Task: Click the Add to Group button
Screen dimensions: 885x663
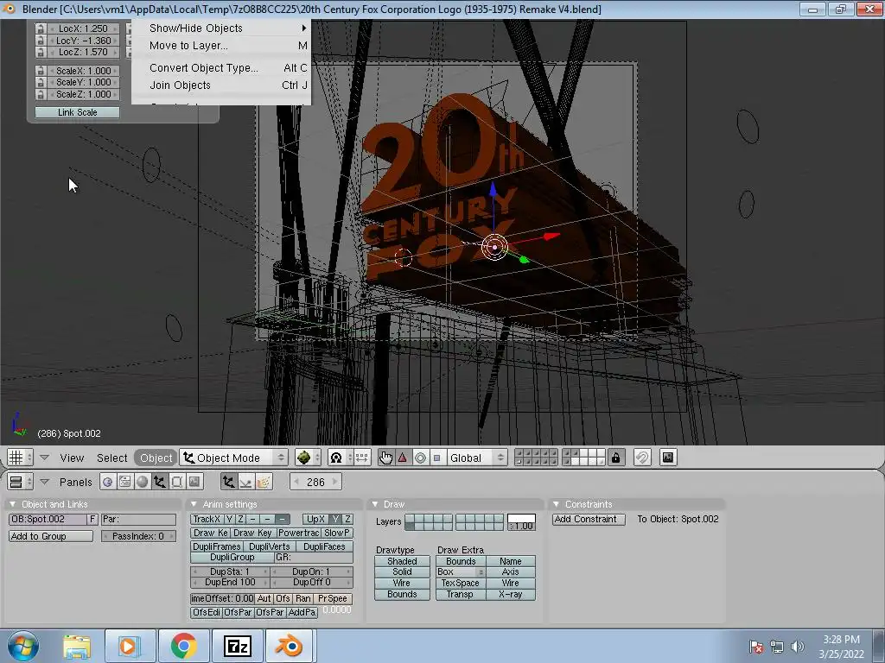Action: coord(51,536)
